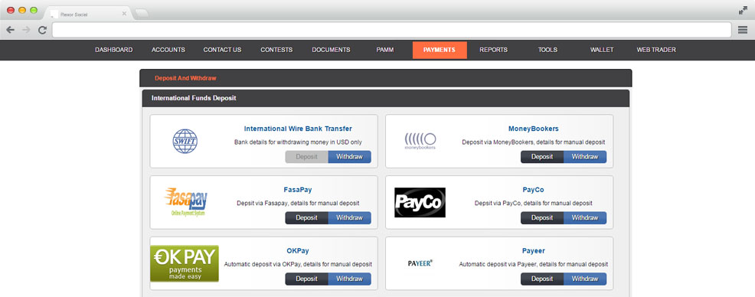
Task: Click the SWIFT logo
Action: pos(185,141)
